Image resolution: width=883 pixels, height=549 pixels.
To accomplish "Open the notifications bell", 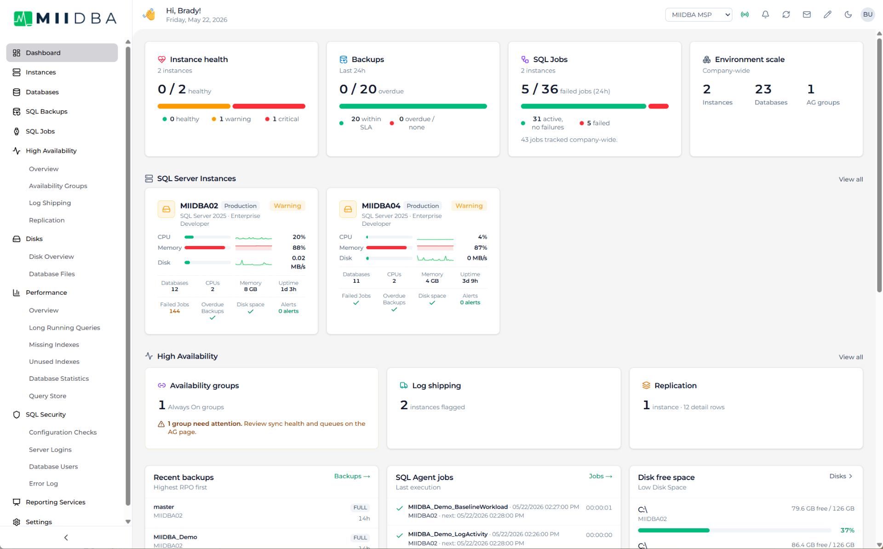I will pyautogui.click(x=765, y=15).
